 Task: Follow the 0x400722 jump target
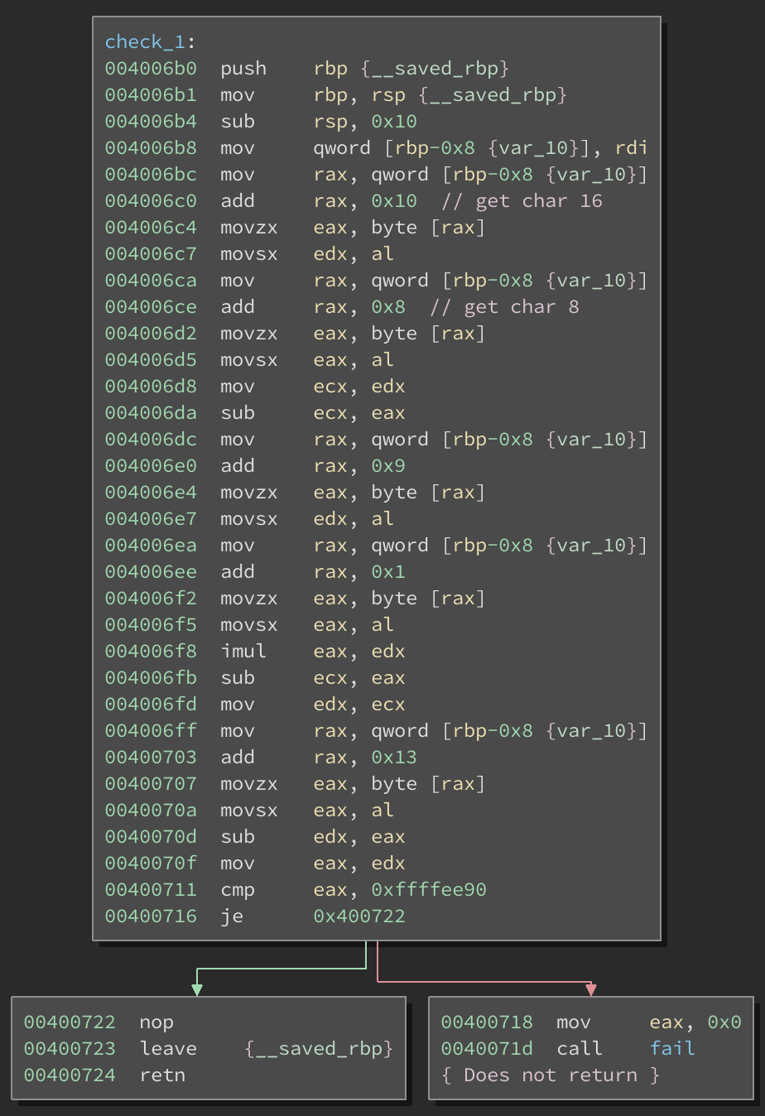[359, 916]
